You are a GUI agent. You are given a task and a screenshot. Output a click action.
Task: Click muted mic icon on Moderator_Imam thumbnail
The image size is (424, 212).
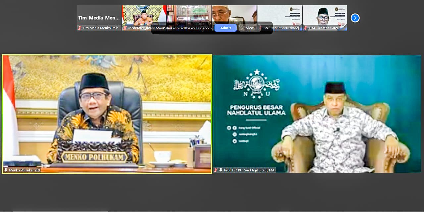tap(125, 28)
